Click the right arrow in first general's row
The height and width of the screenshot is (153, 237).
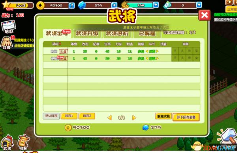(x=157, y=51)
